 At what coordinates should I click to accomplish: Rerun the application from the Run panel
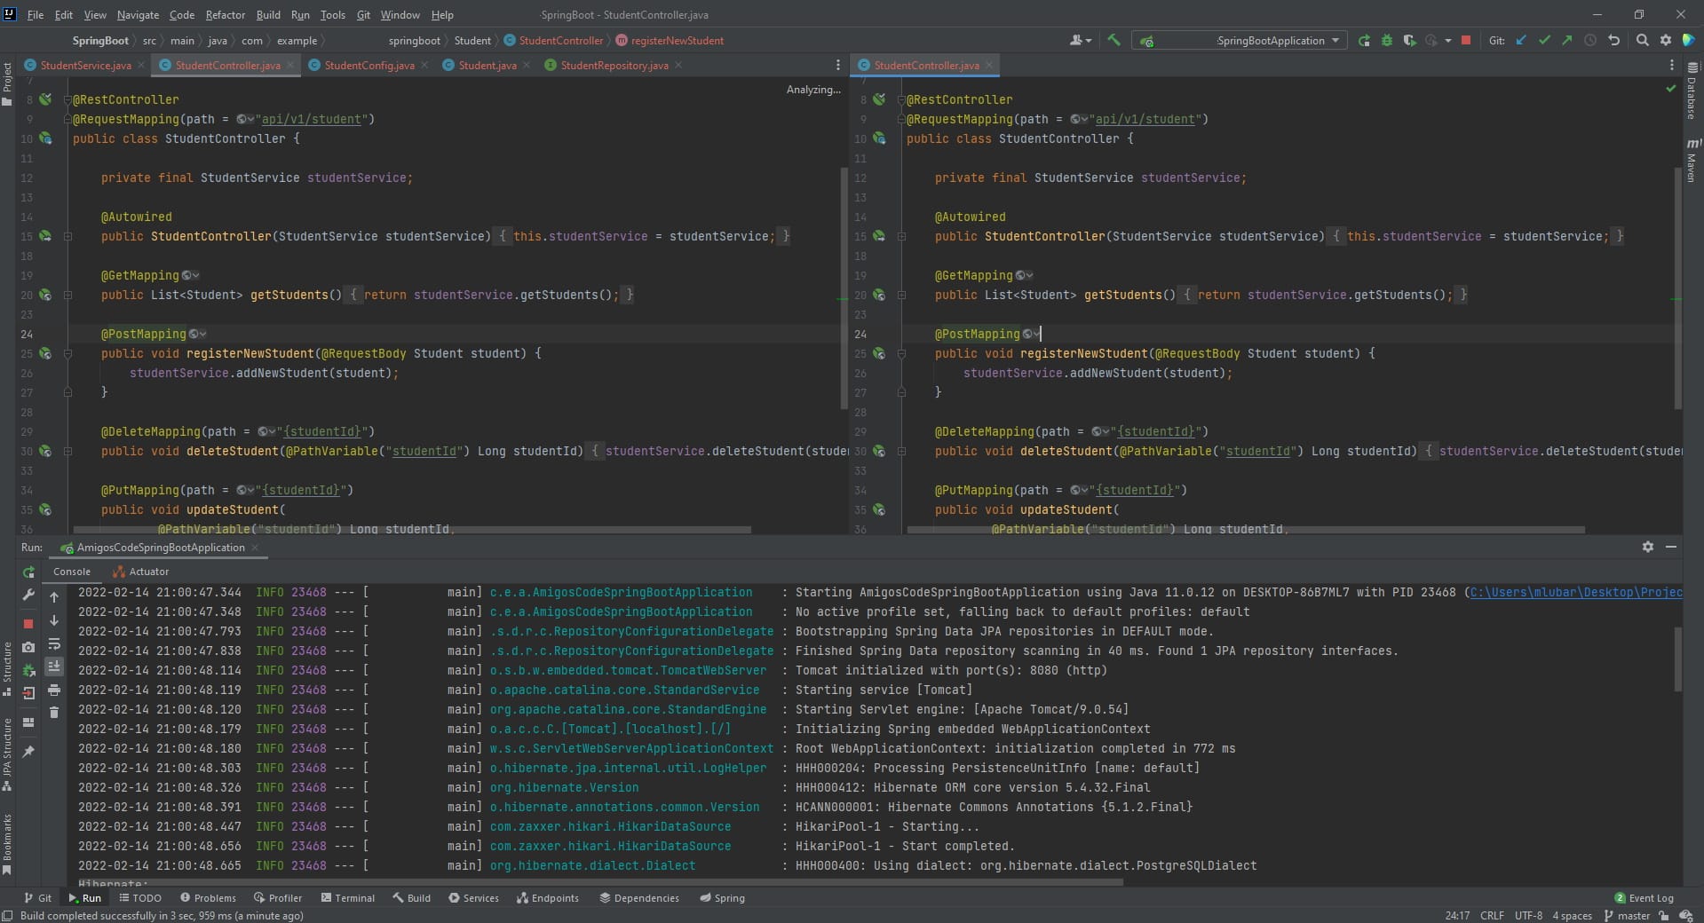pos(28,572)
